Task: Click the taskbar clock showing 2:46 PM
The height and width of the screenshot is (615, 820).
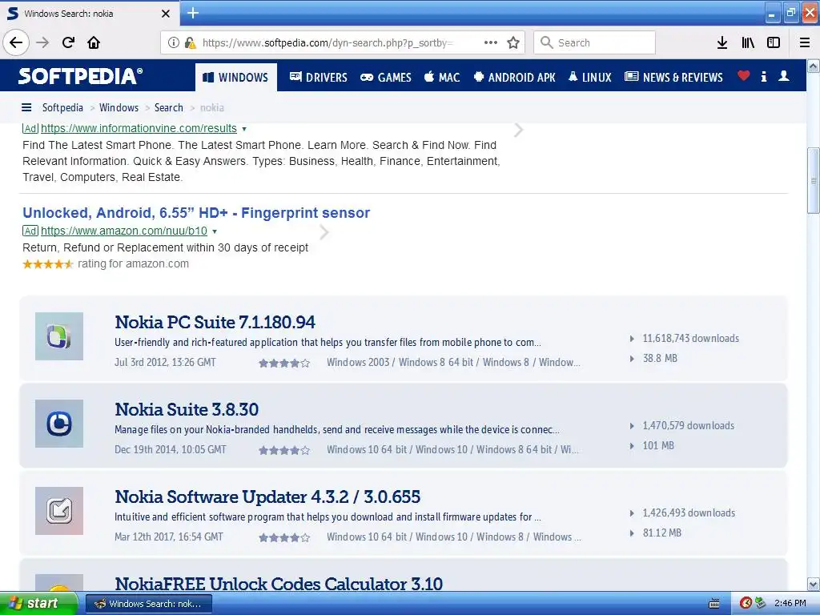Action: [x=790, y=604]
